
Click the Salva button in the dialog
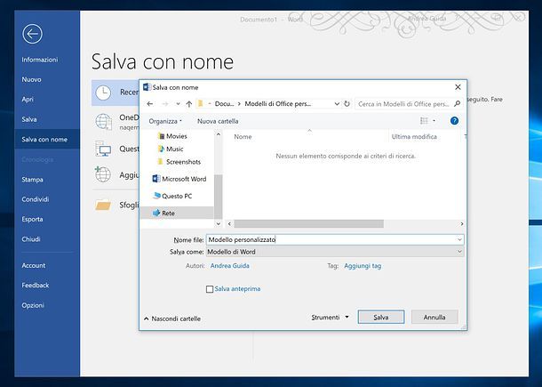381,317
